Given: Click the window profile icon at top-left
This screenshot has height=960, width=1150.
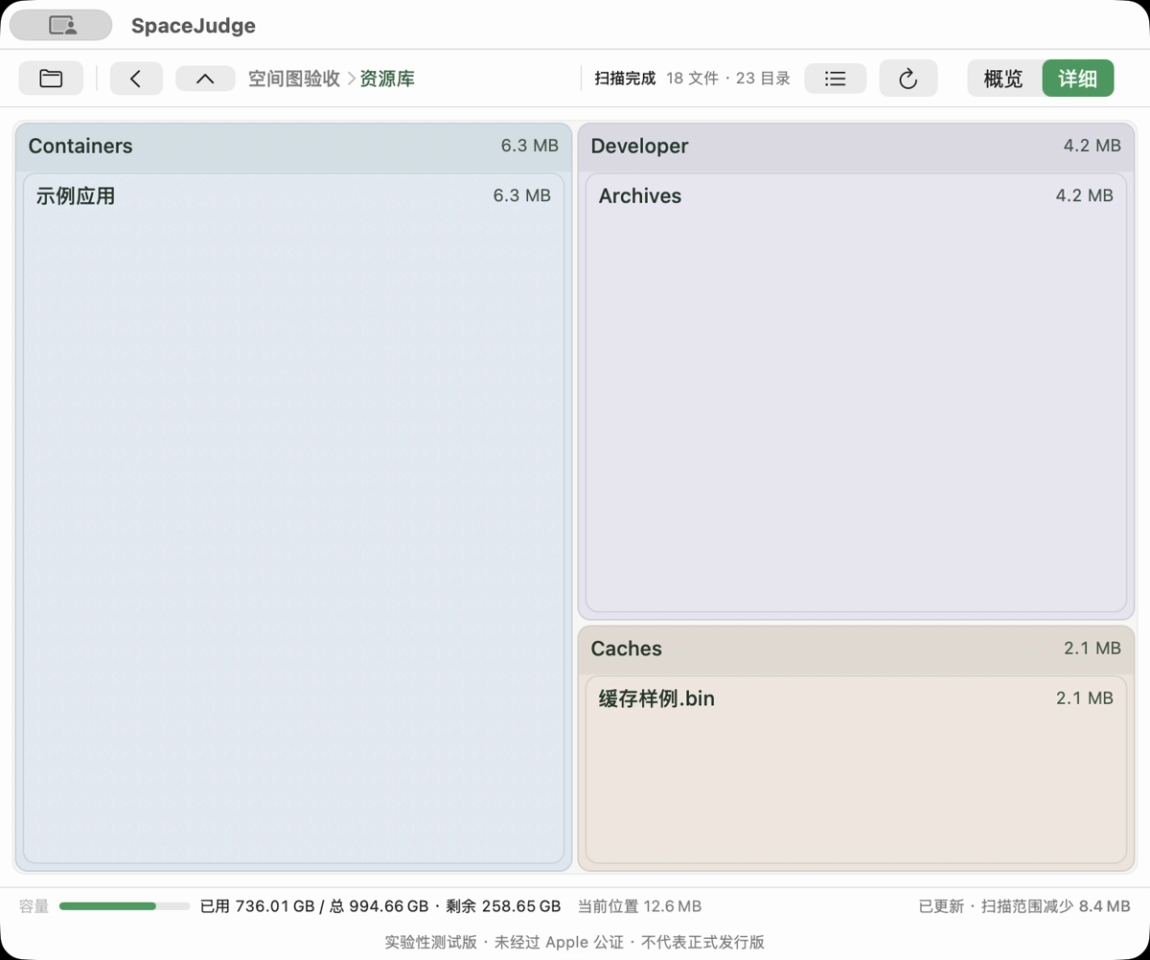Looking at the screenshot, I should (61, 26).
